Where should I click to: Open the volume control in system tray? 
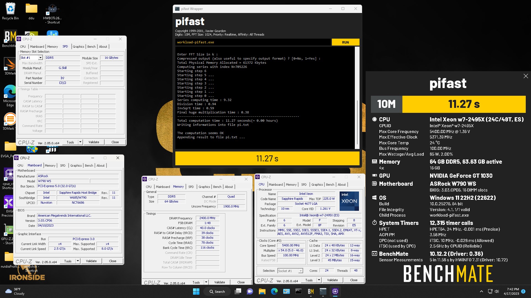[496, 291]
